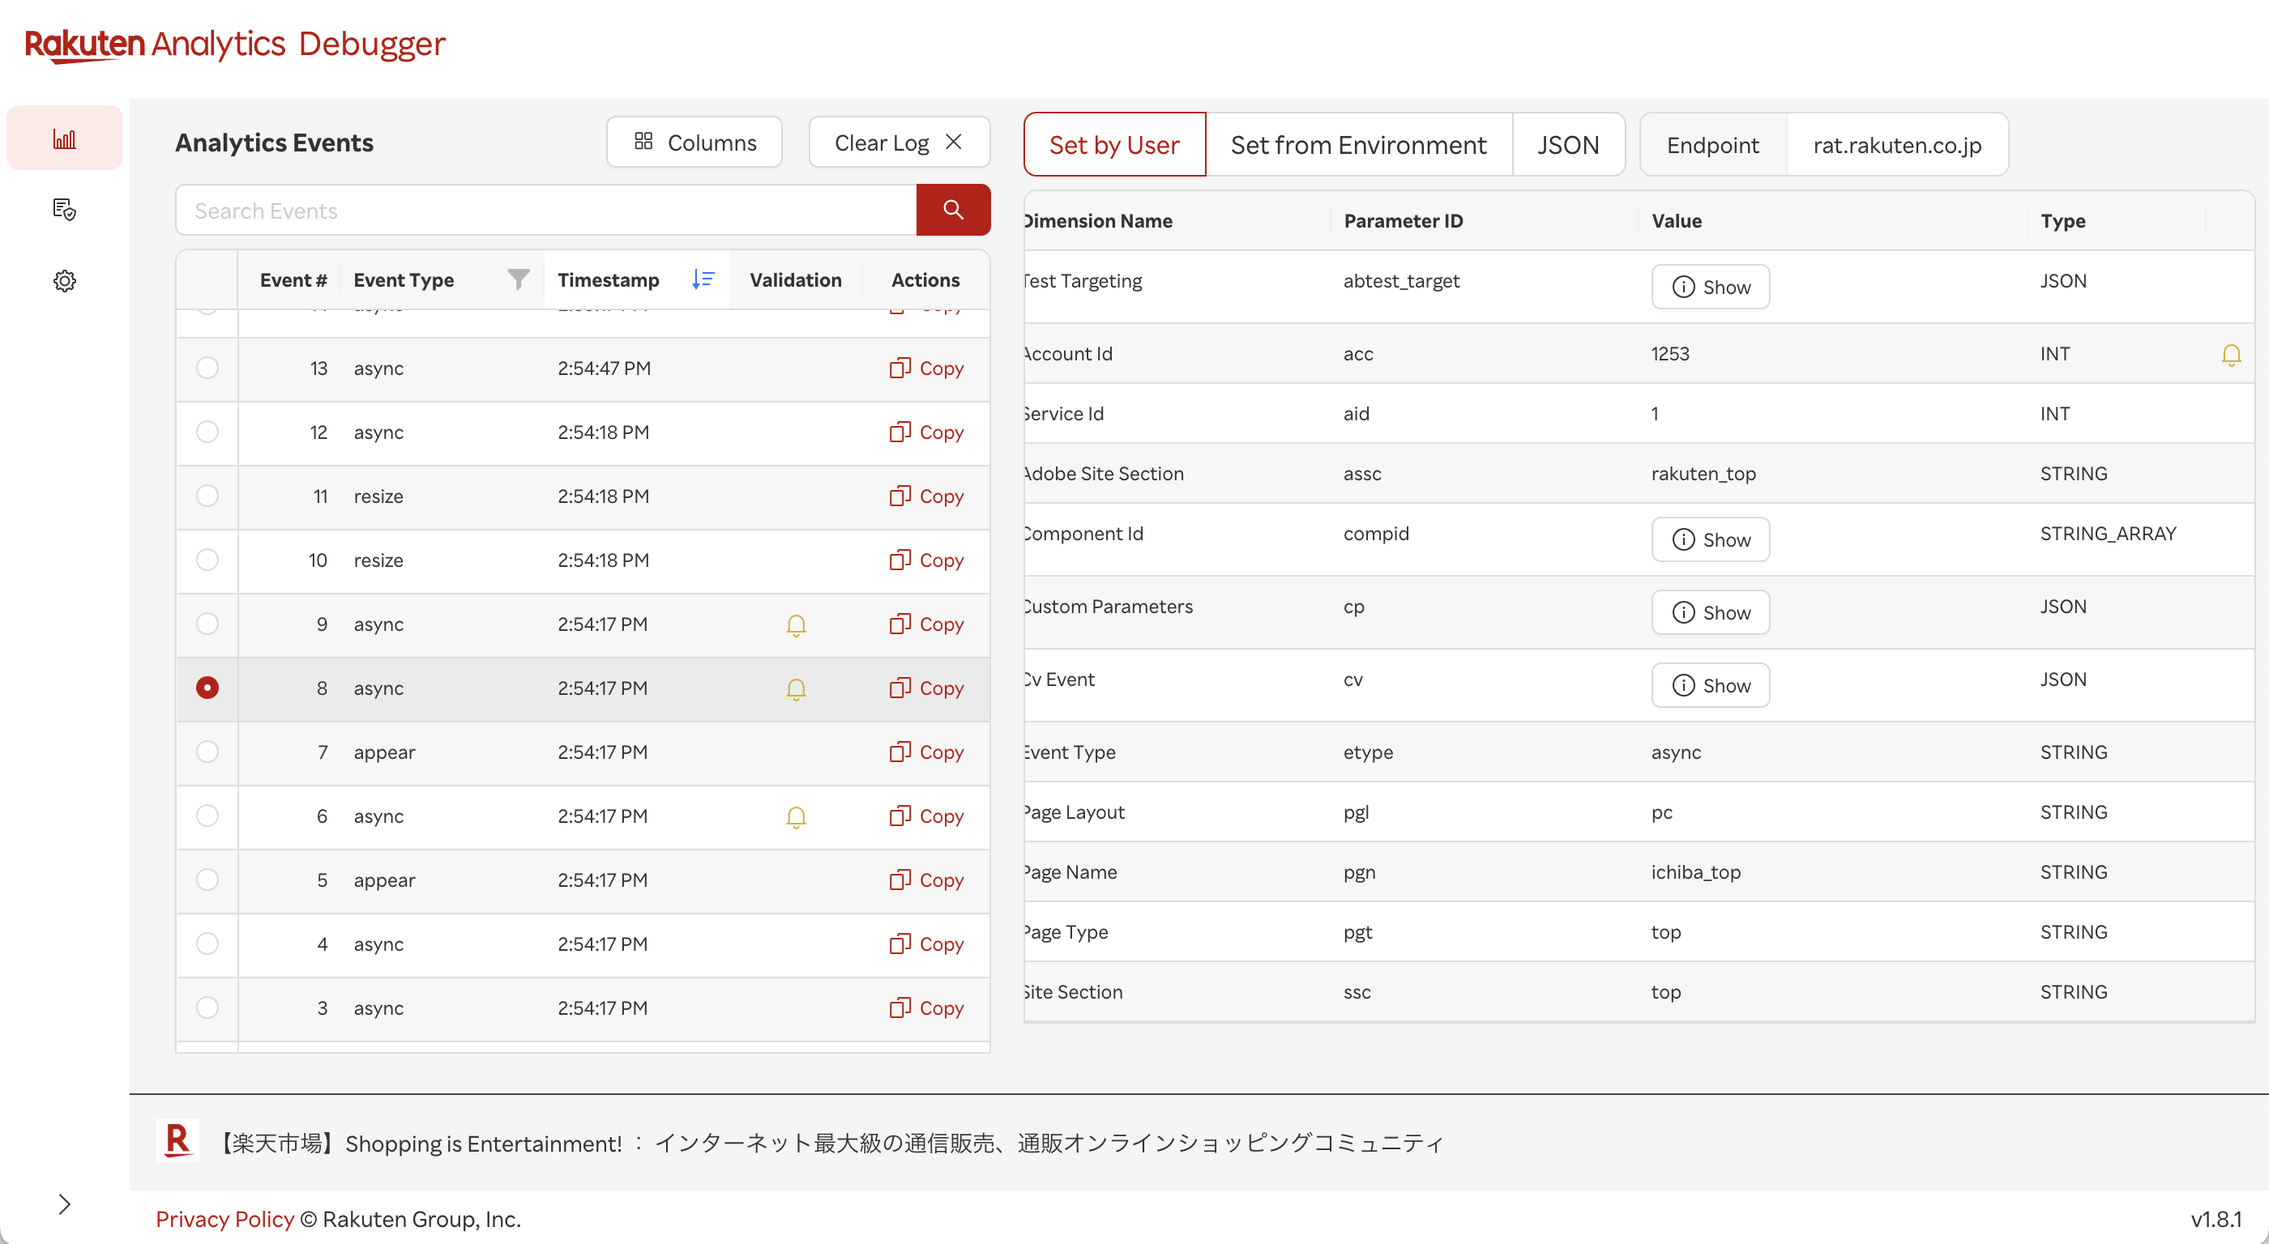The image size is (2269, 1244).
Task: Switch to Set from Environment tab
Action: [x=1358, y=144]
